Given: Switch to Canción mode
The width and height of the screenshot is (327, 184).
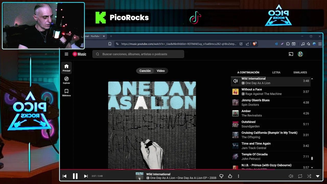Looking at the screenshot, I should tap(145, 71).
